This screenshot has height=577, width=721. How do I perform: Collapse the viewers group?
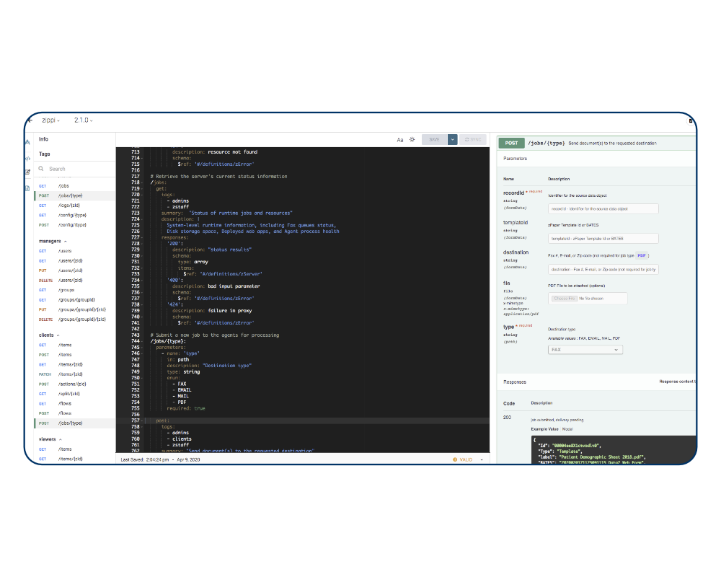[61, 439]
